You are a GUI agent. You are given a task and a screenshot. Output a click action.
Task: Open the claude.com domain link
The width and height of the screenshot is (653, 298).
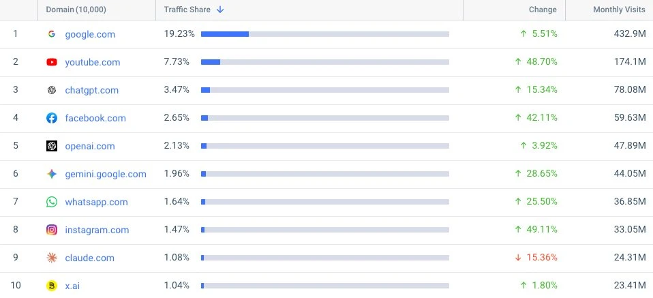89,258
